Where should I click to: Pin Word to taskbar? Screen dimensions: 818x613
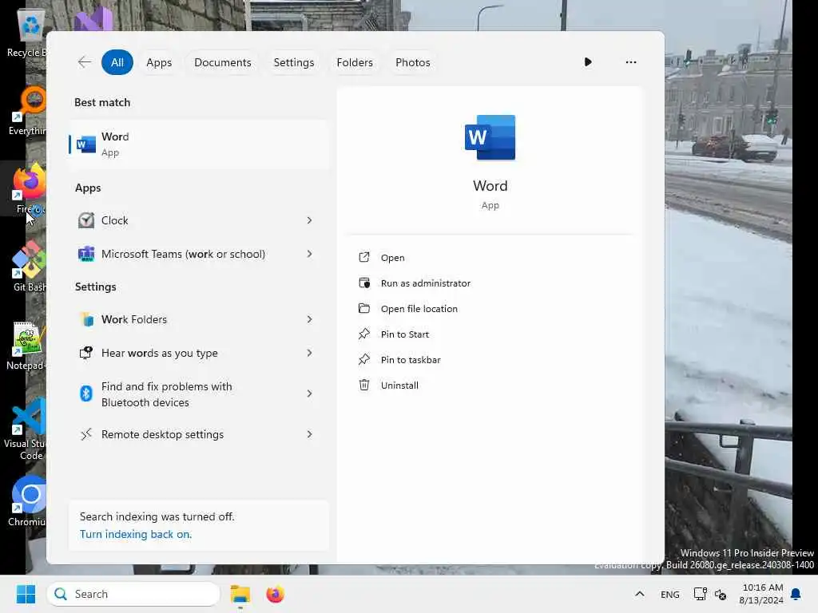coord(411,360)
